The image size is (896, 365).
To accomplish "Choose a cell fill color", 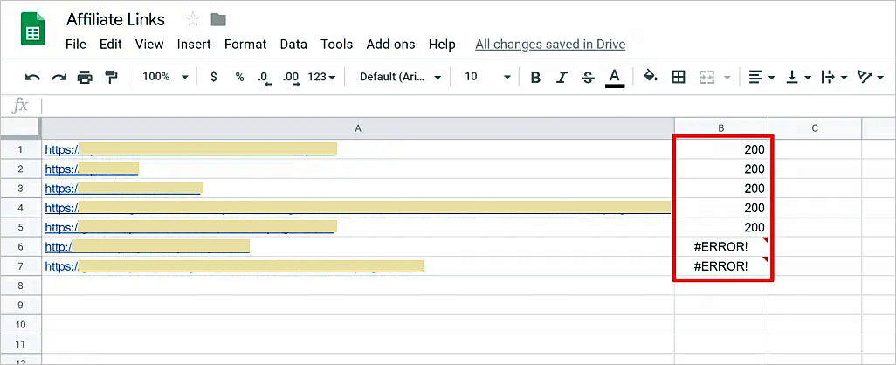I will point(651,77).
